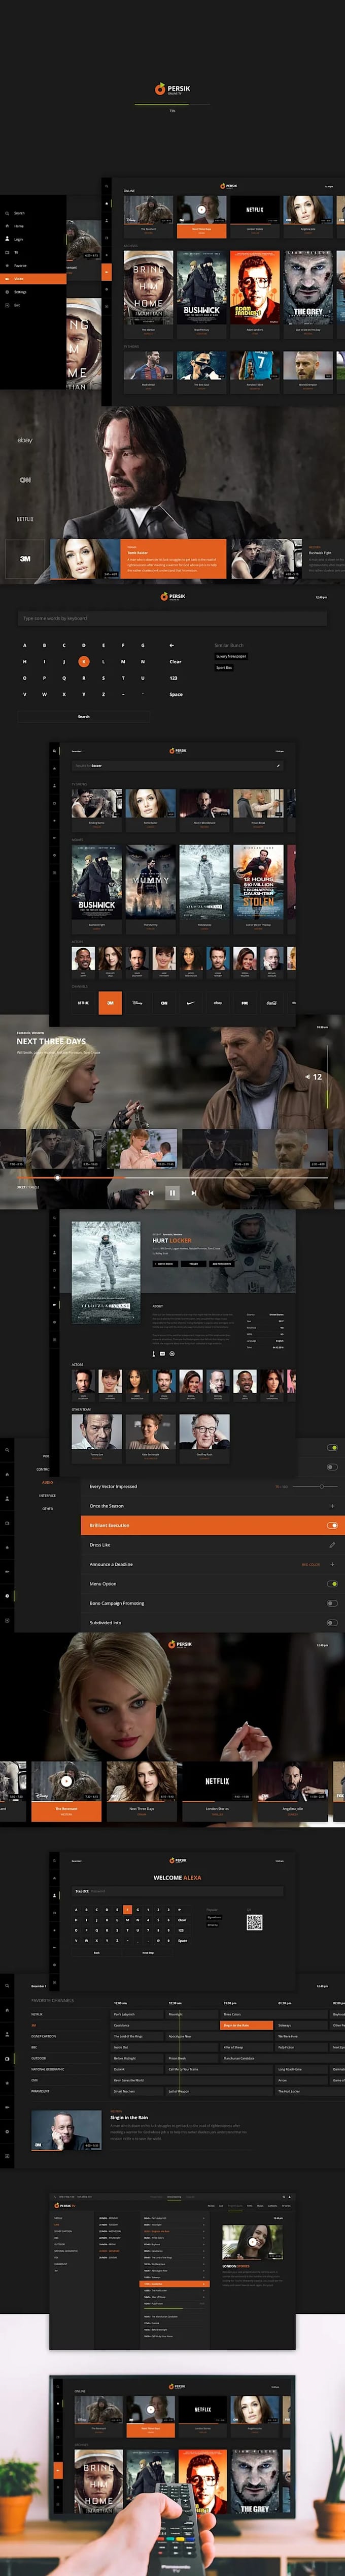Click the QR code on Welcome Alexa screen

tap(254, 1922)
